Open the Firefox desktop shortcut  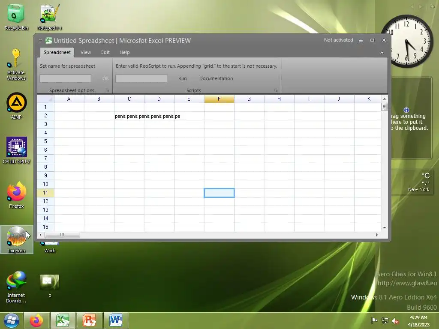pos(16,195)
